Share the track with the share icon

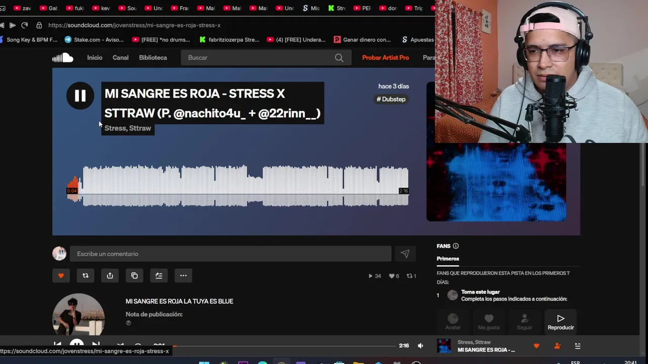click(110, 276)
